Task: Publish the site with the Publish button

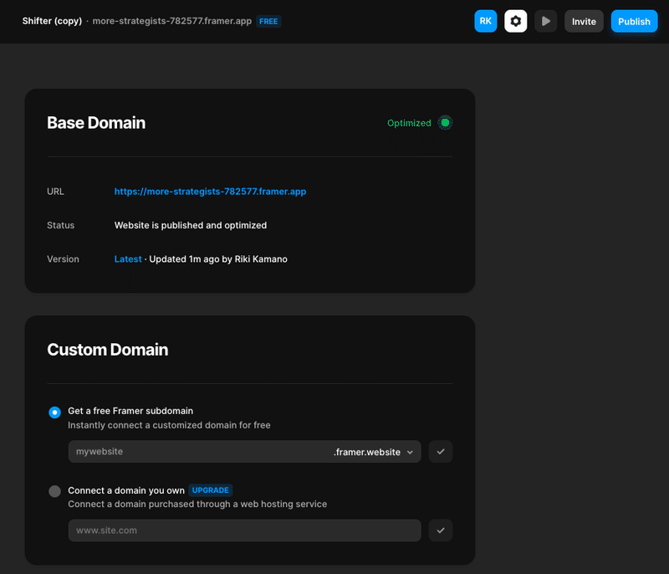Action: (634, 21)
